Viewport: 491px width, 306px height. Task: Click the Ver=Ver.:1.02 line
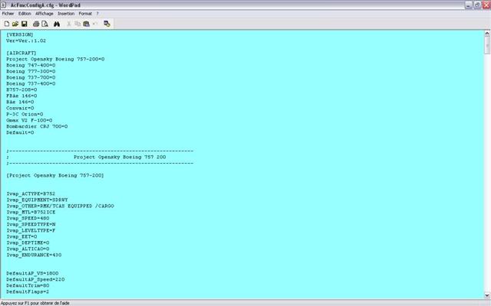pyautogui.click(x=26, y=41)
